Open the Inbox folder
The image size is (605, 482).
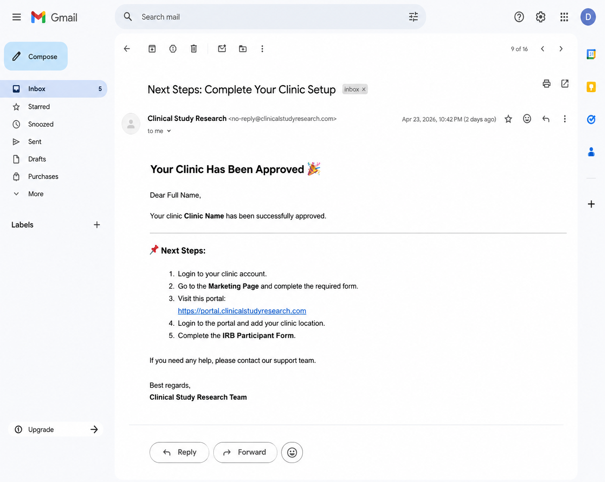coord(53,89)
